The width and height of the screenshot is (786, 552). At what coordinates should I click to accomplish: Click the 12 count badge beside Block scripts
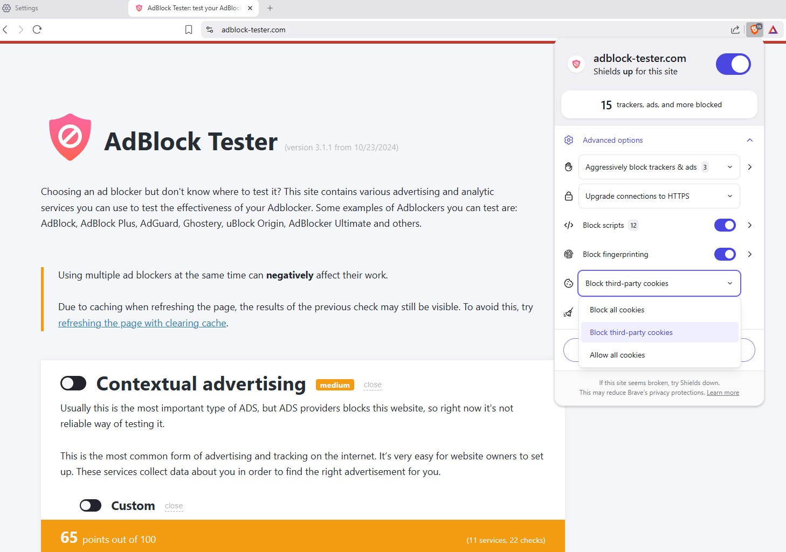tap(633, 225)
